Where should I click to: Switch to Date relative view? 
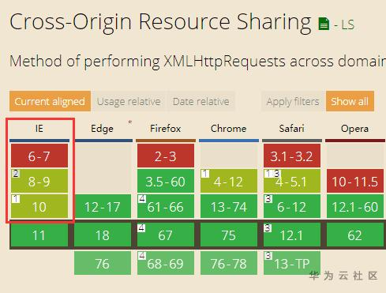(x=201, y=101)
